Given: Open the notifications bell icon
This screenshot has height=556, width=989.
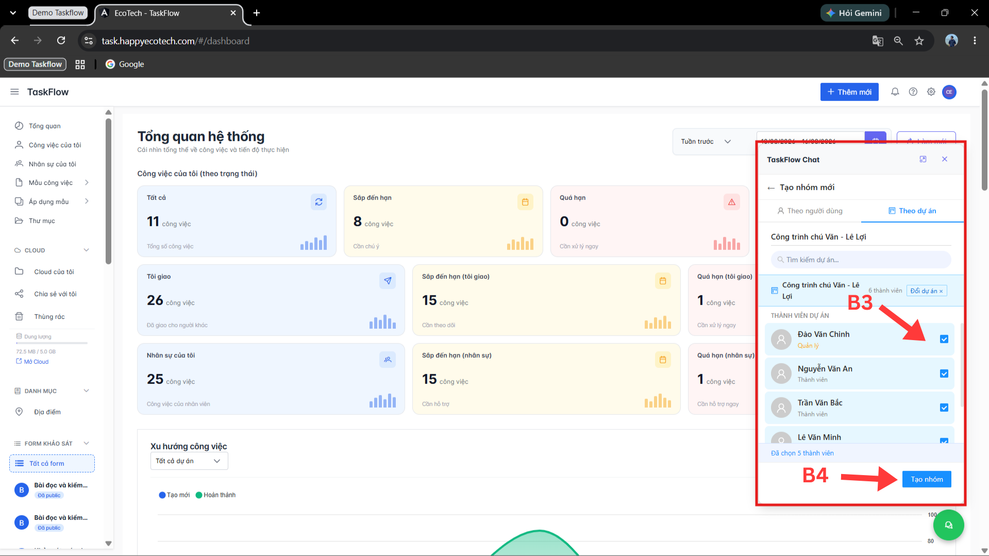Looking at the screenshot, I should 895,92.
